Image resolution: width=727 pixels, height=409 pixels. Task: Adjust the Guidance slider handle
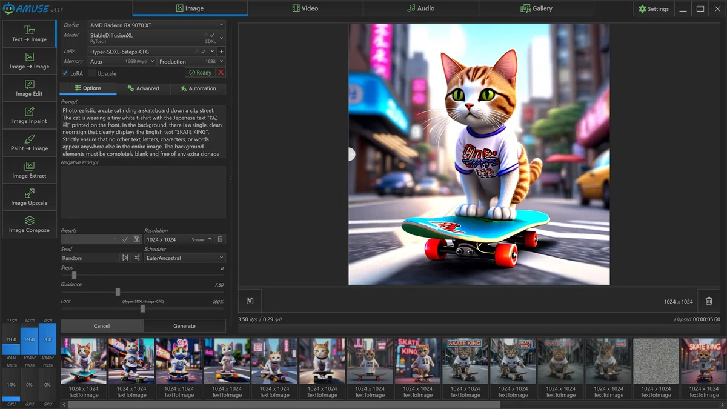pos(118,291)
